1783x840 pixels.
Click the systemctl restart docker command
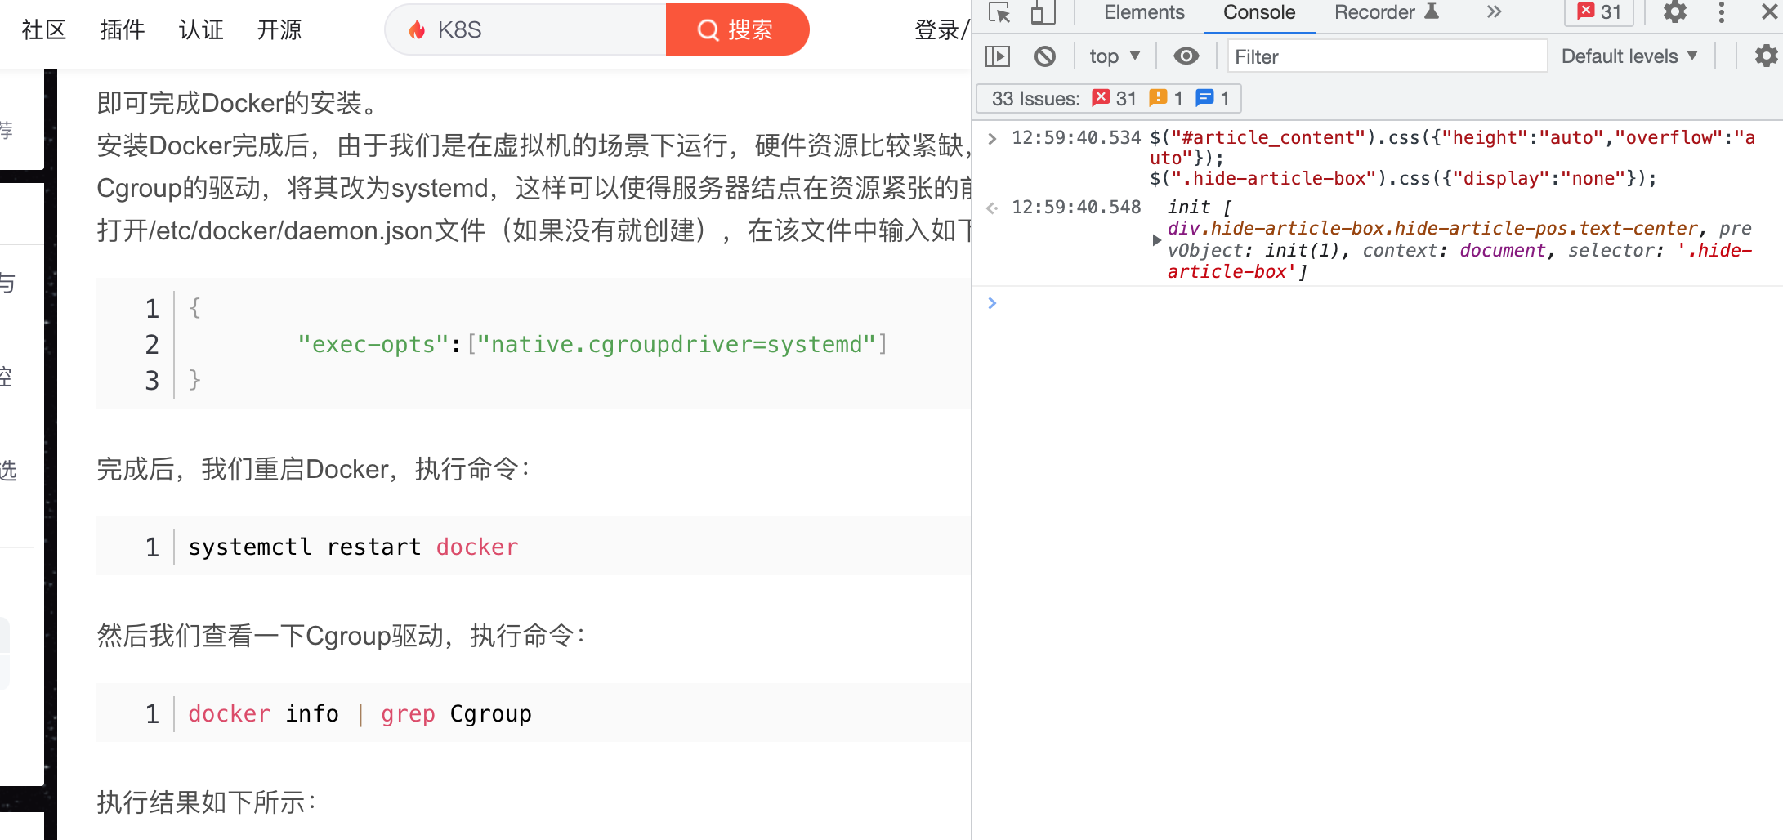point(353,547)
